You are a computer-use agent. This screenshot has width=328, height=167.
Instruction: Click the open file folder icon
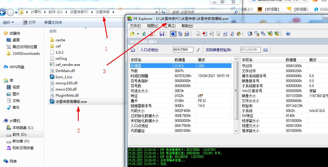coord(132,34)
